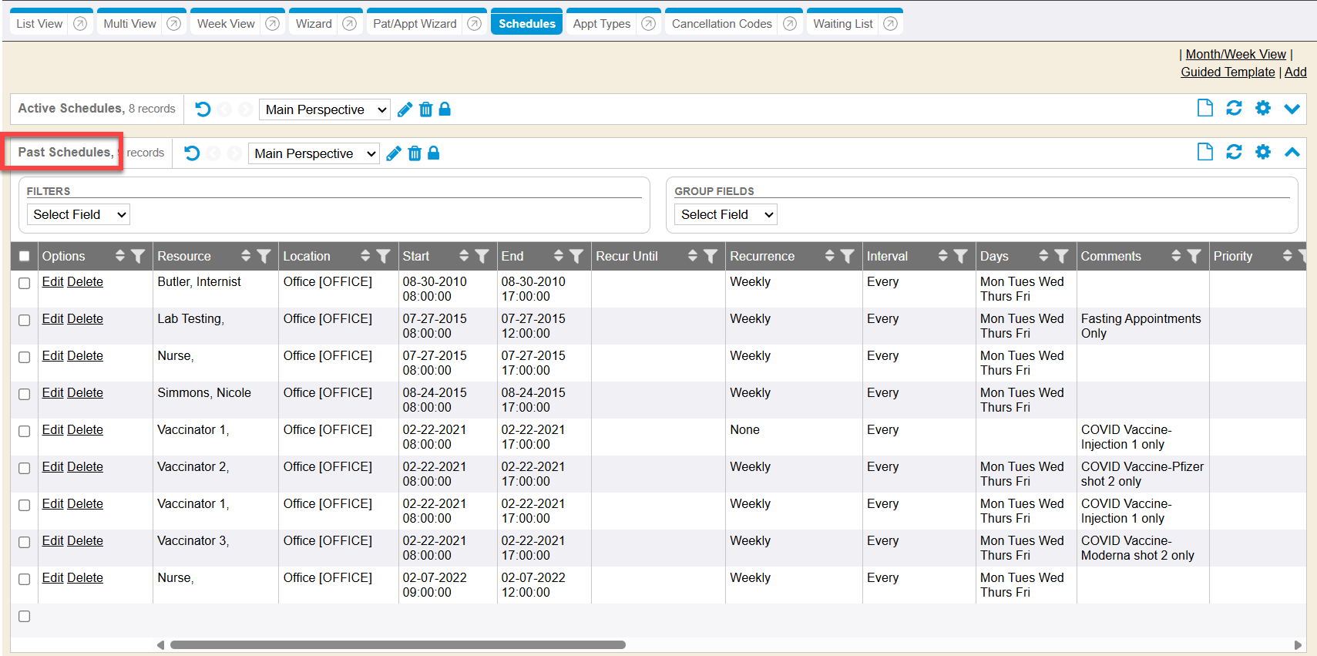Click filter funnel icon on Resource column
The image size is (1317, 656).
pos(264,256)
